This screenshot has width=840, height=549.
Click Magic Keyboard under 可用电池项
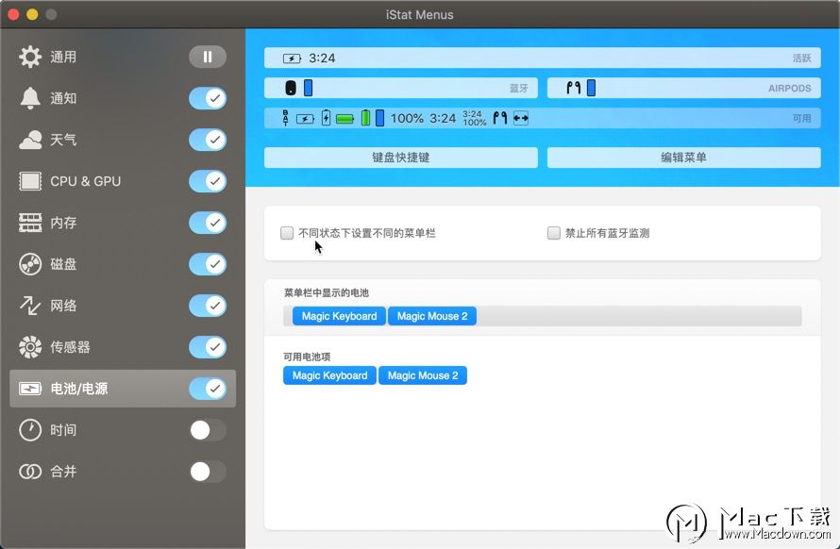pyautogui.click(x=329, y=375)
